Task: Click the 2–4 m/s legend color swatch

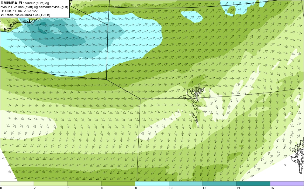Action: click(51, 184)
